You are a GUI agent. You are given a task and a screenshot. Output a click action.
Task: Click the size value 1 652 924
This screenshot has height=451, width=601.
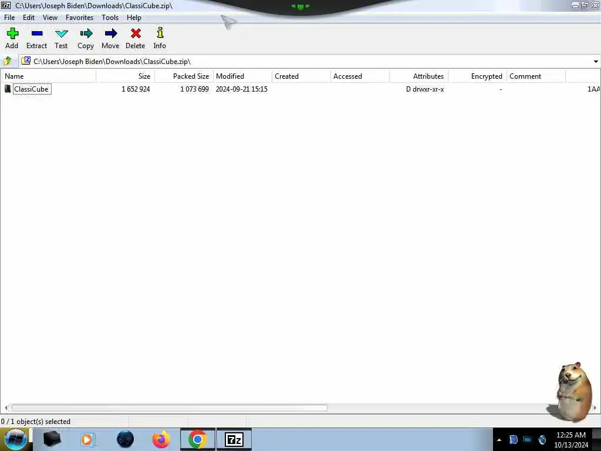pos(136,89)
